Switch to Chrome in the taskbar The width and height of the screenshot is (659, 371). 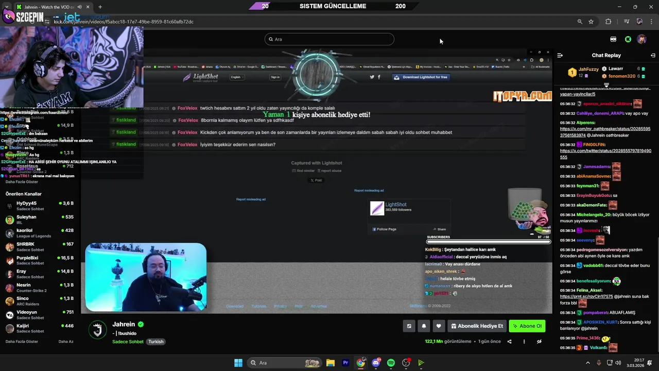pyautogui.click(x=360, y=363)
